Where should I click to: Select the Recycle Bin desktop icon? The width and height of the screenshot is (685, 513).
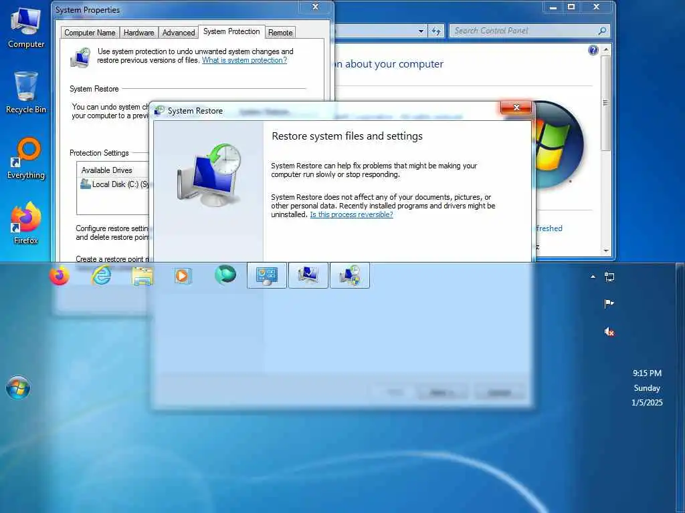click(26, 92)
